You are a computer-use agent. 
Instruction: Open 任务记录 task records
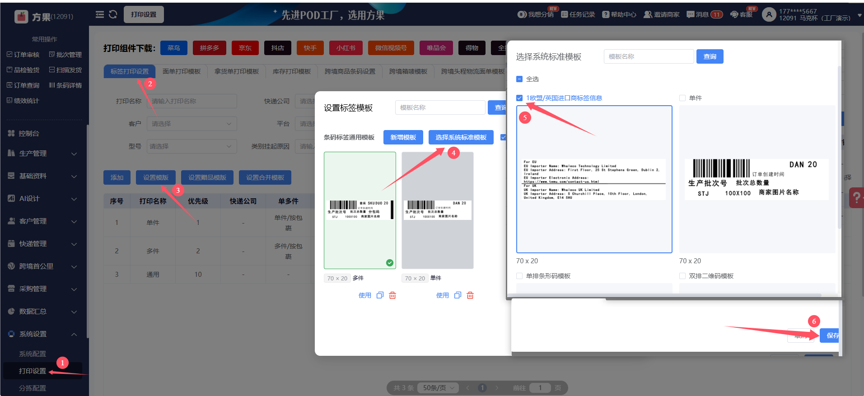click(578, 14)
